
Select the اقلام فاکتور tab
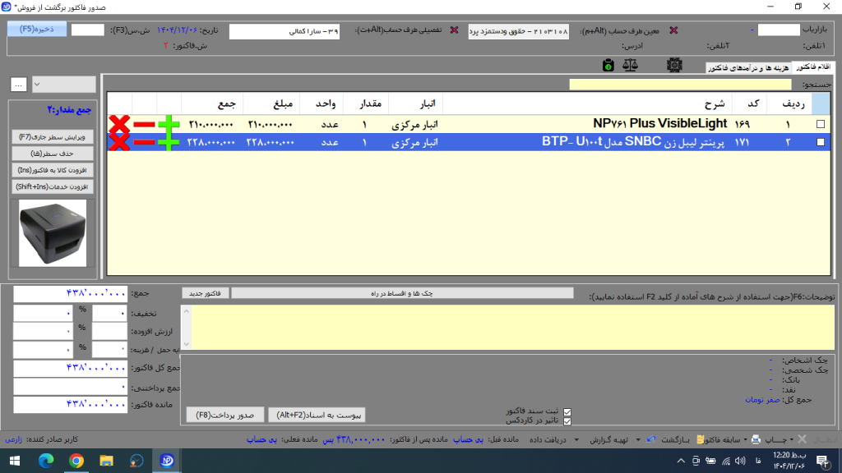(813, 67)
